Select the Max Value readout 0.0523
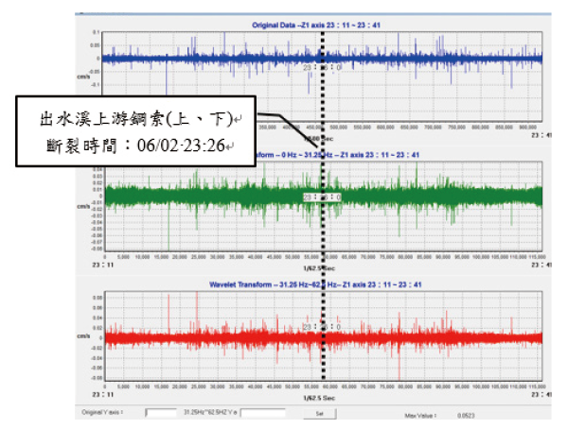This screenshot has width=568, height=429. (x=465, y=414)
